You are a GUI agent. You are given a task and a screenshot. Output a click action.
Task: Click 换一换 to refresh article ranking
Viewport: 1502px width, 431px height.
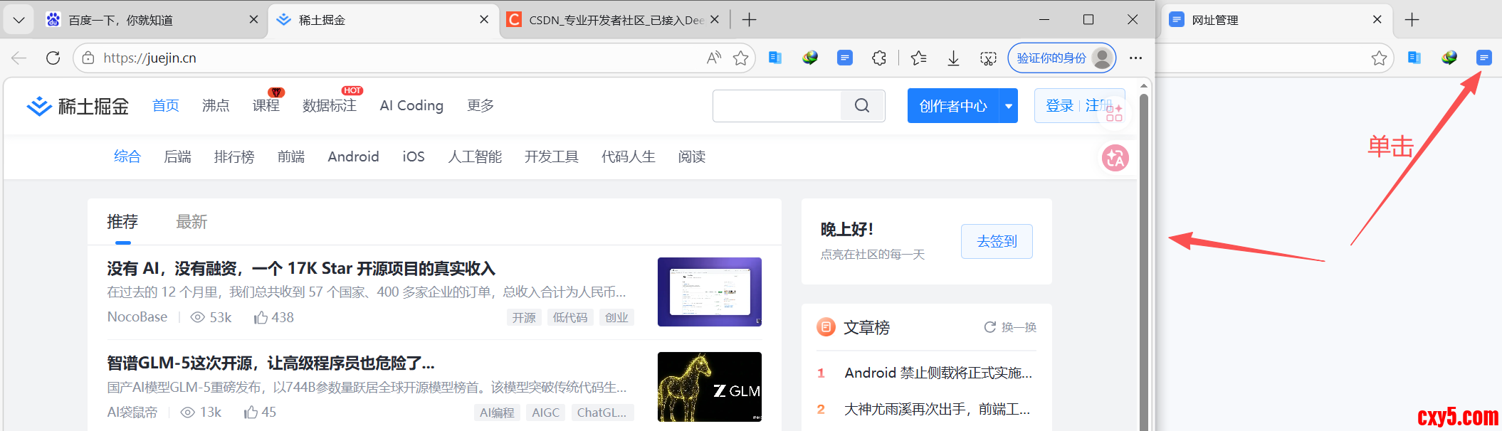click(1010, 327)
